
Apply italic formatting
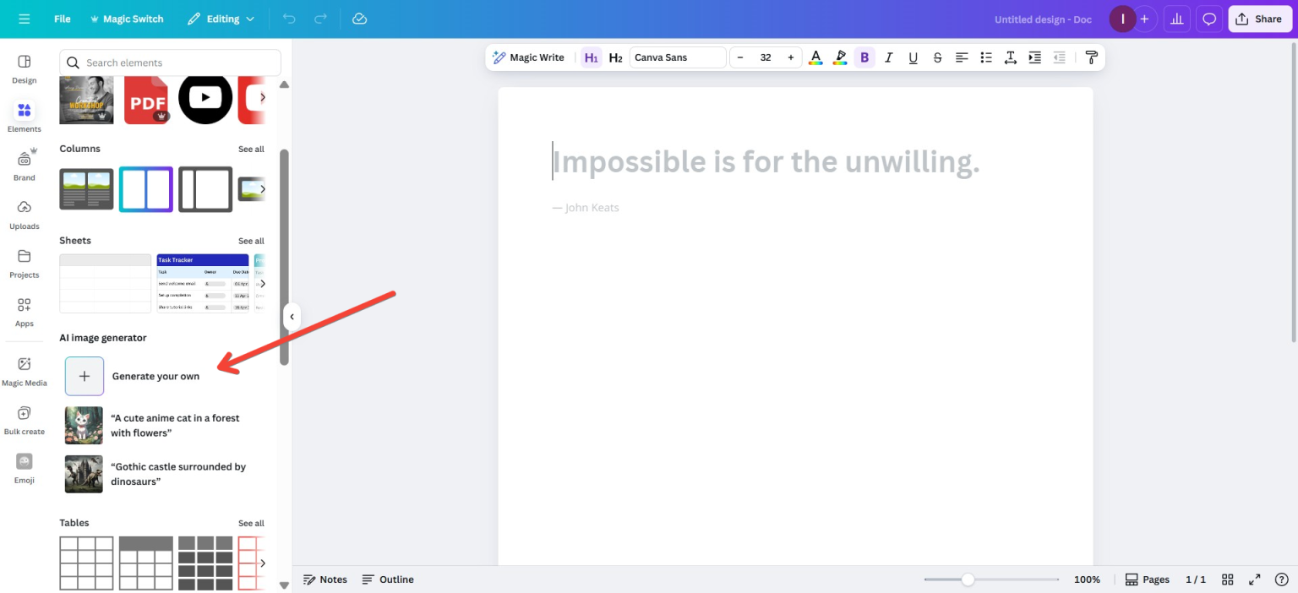[x=888, y=57]
